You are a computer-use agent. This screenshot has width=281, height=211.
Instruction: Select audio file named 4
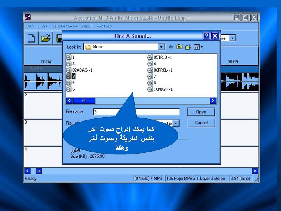70,83
